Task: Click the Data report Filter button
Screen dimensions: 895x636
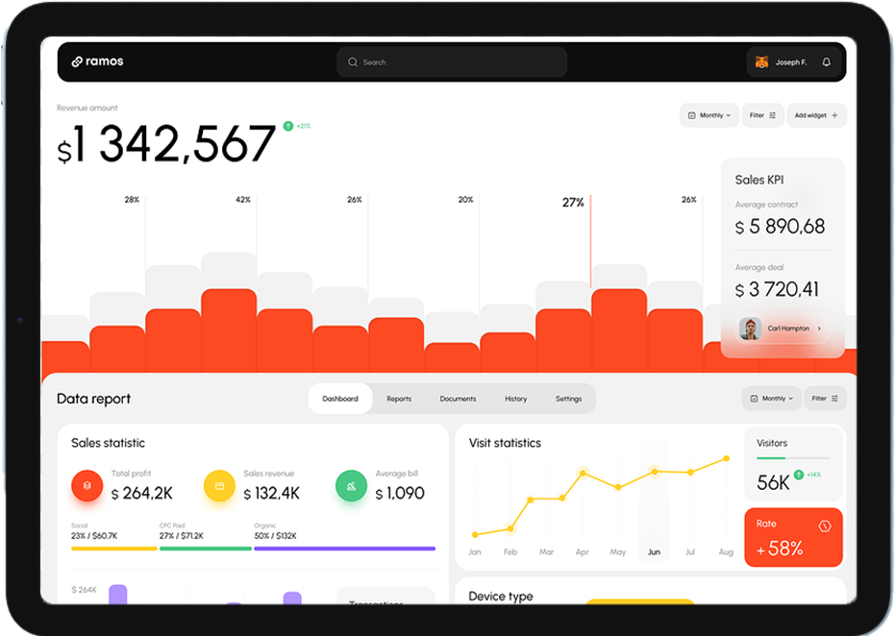Action: click(825, 399)
